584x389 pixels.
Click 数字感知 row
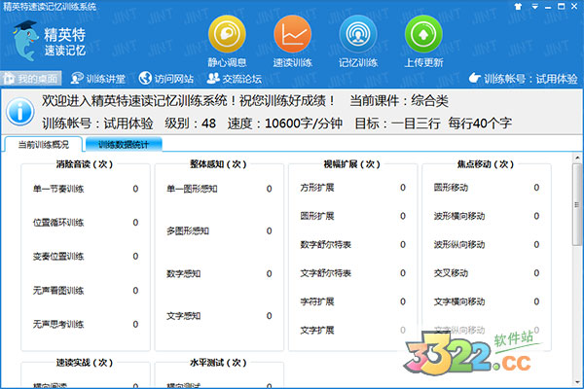[219, 274]
